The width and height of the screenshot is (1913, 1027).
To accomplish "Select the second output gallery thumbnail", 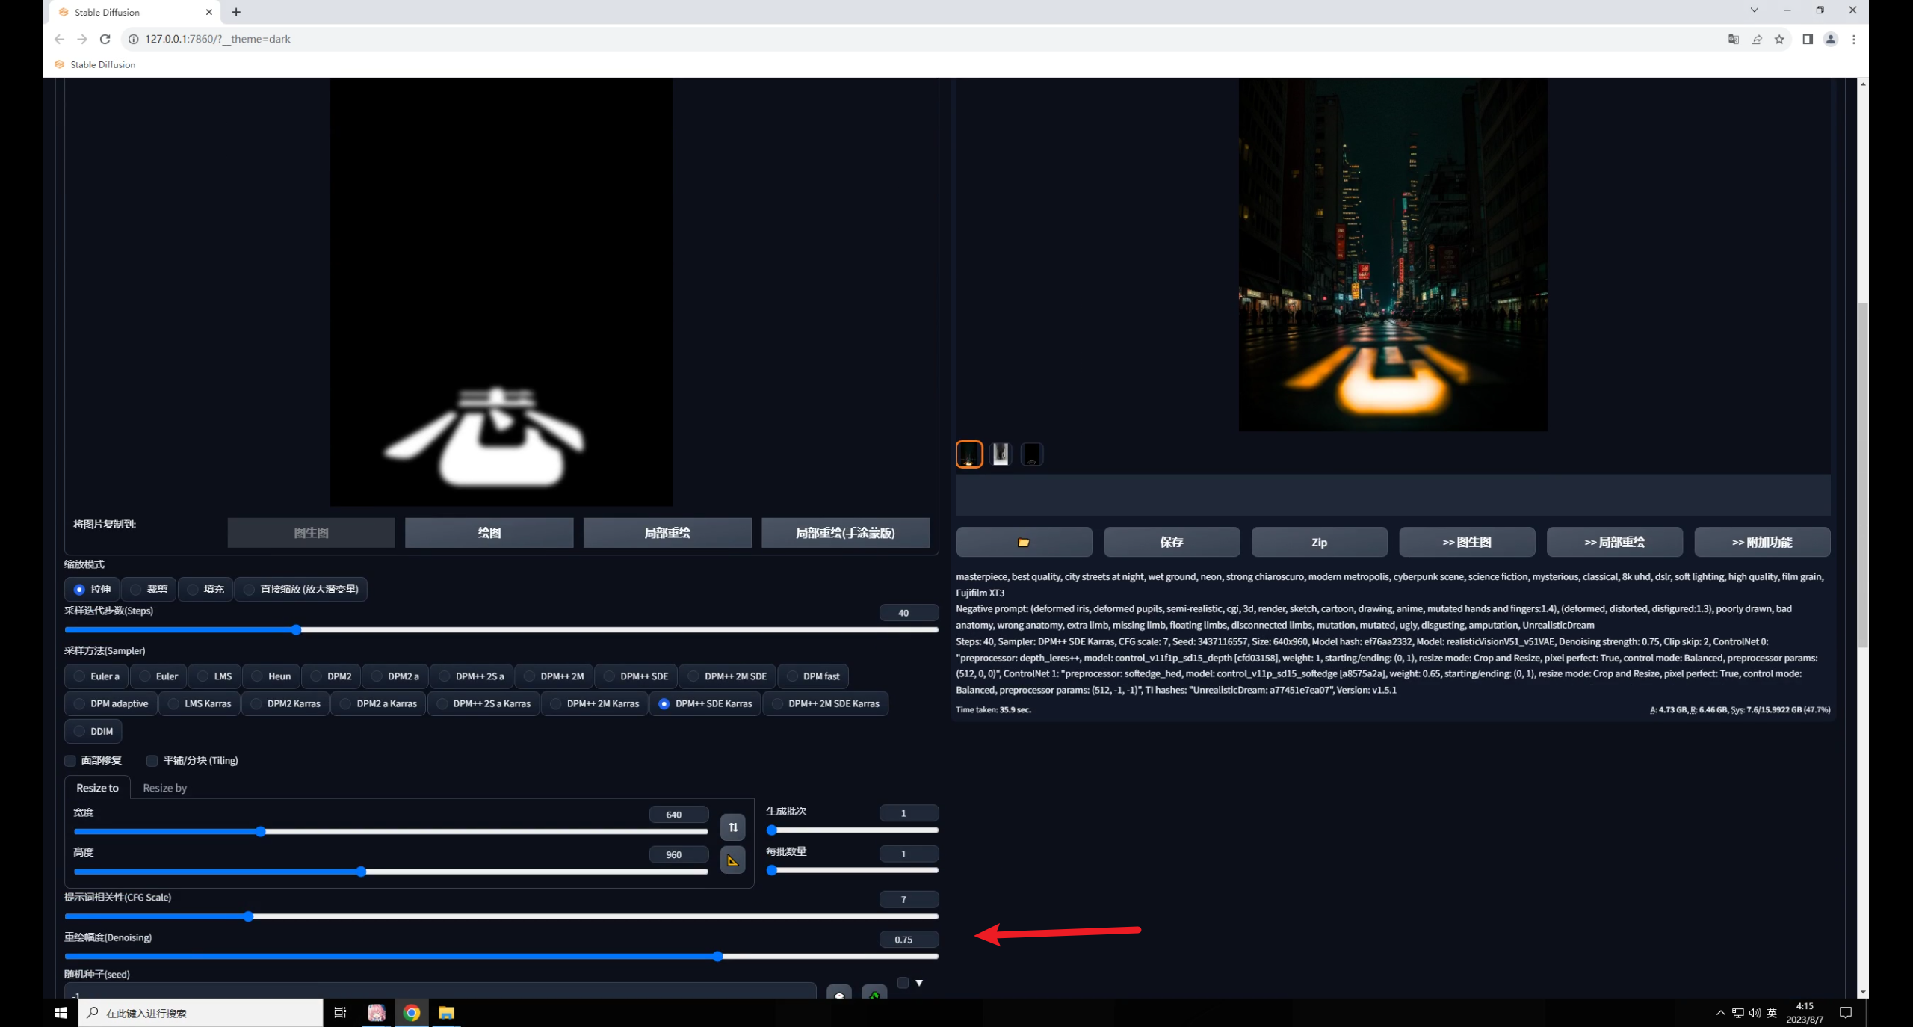I will 1000,454.
